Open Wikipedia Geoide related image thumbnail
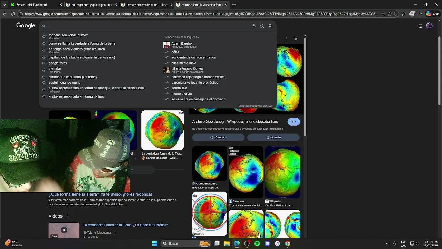This screenshot has width=442, height=249. pyautogui.click(x=282, y=172)
